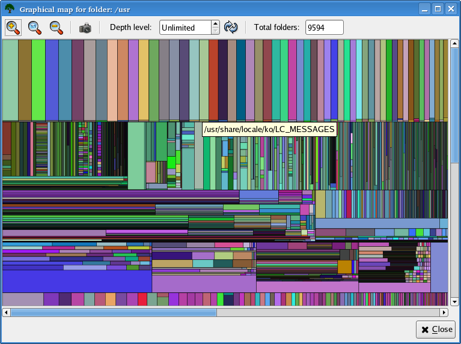Click the large blue block at bottom-left of map
Viewport: 461px width, 344px height.
pyautogui.click(x=77, y=281)
